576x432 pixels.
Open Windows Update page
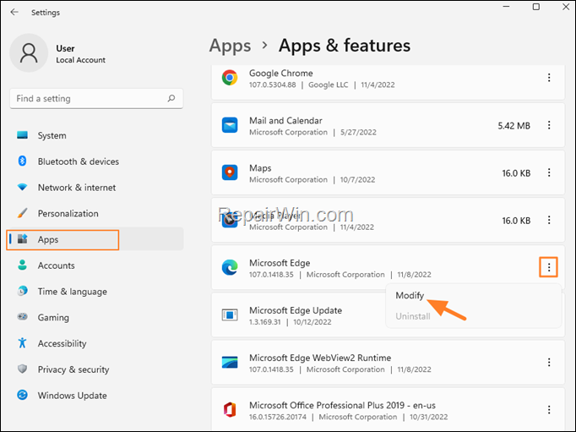pos(95,396)
